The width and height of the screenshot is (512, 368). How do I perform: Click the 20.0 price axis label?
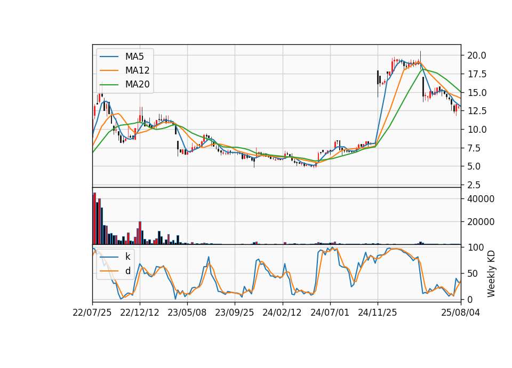tap(477, 55)
